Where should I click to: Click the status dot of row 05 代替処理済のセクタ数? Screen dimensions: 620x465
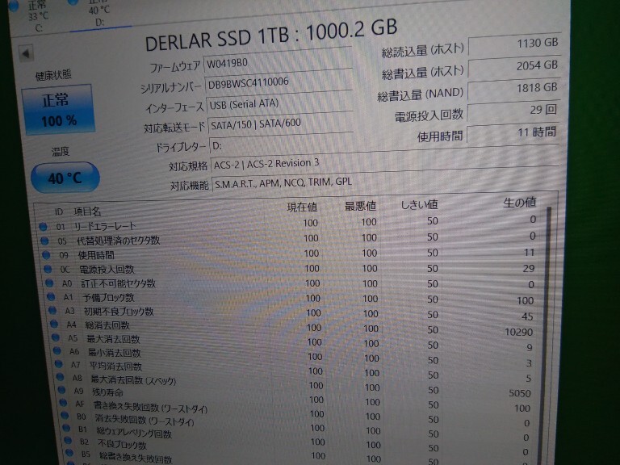click(x=44, y=241)
